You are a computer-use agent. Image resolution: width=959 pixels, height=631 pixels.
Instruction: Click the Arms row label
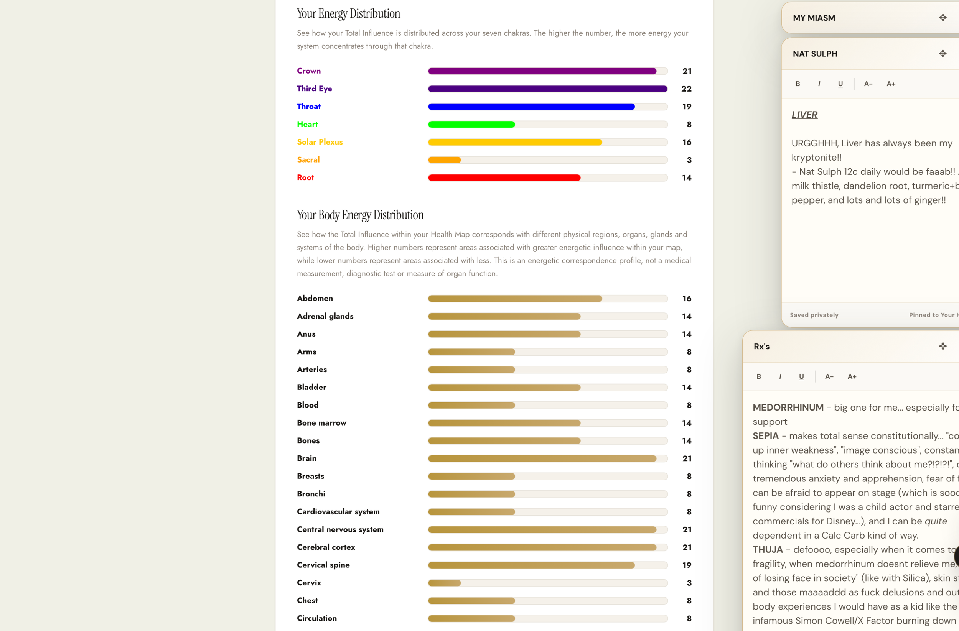306,352
